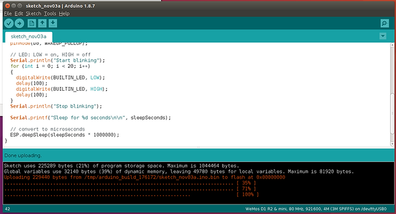396x214 pixels.
Task: Click the Serial.println("Stop blinking") line
Action: pyautogui.click(x=56, y=106)
